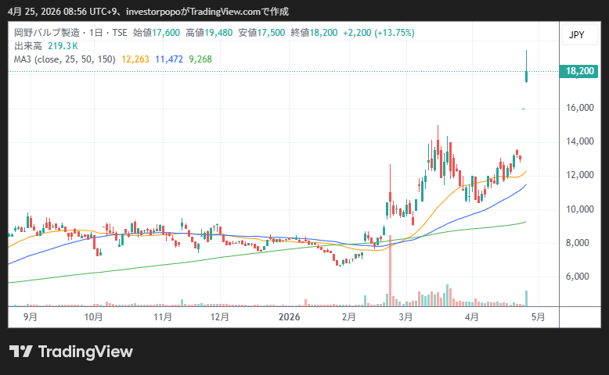Image resolution: width=609 pixels, height=375 pixels.
Task: Click the 3月 label on the time axis
Action: click(405, 317)
